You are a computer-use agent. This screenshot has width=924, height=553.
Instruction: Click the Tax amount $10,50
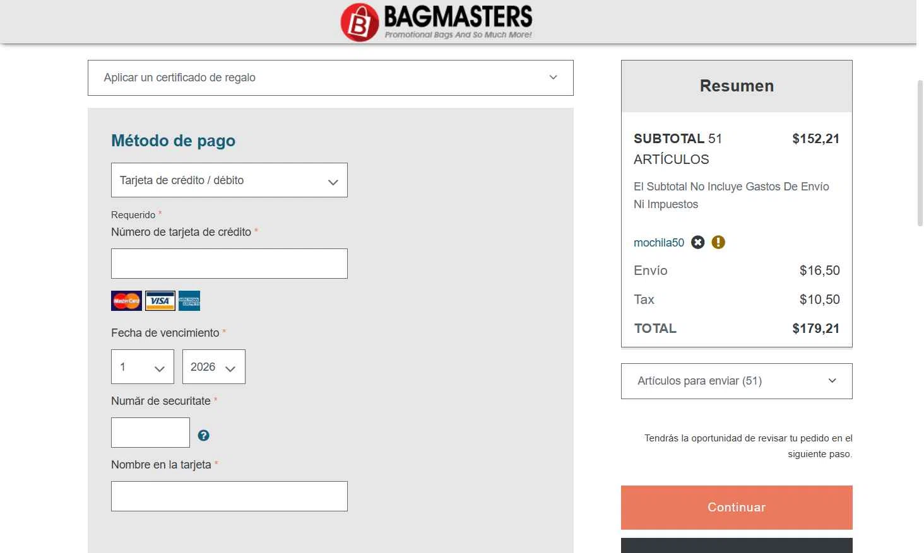pos(819,300)
